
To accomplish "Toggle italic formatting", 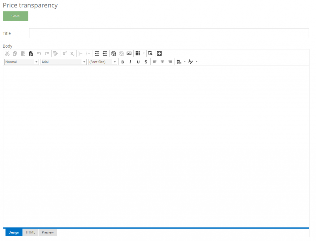I will [x=130, y=62].
